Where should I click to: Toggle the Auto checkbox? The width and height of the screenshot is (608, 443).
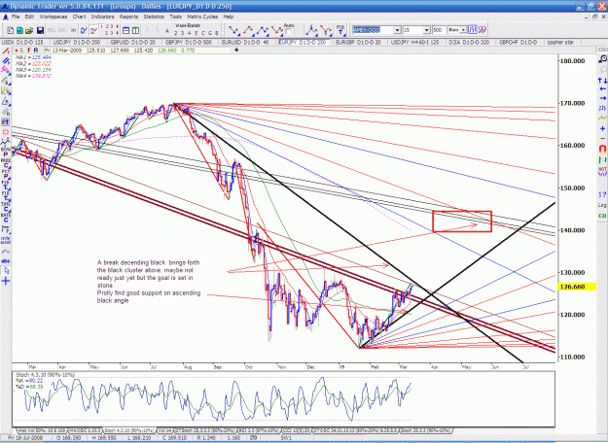pyautogui.click(x=289, y=32)
